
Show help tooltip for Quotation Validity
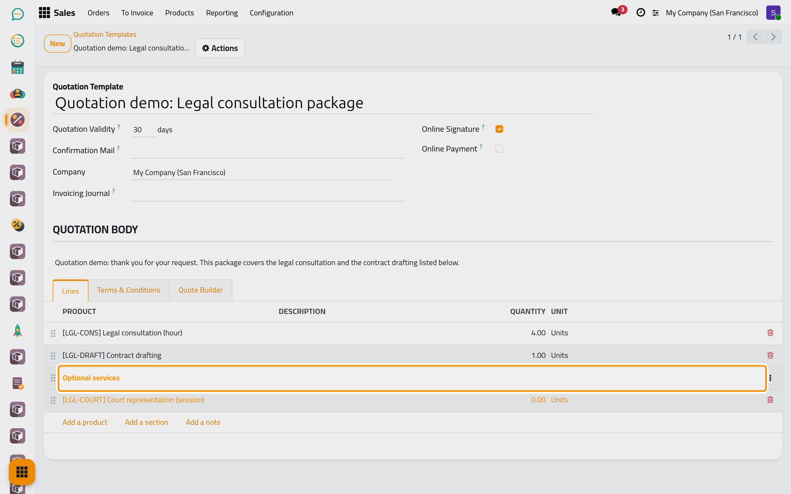pyautogui.click(x=119, y=126)
